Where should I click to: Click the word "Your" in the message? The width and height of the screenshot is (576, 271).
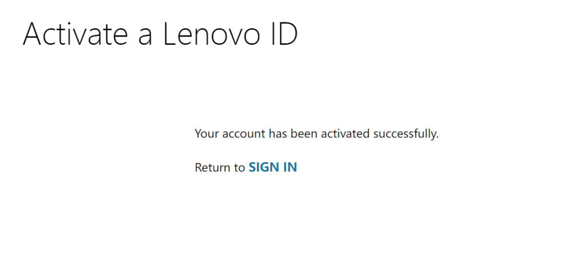coord(206,134)
